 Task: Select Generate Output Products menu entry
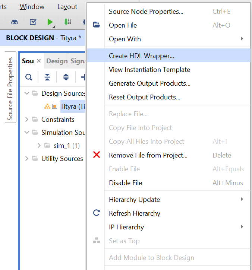point(149,83)
